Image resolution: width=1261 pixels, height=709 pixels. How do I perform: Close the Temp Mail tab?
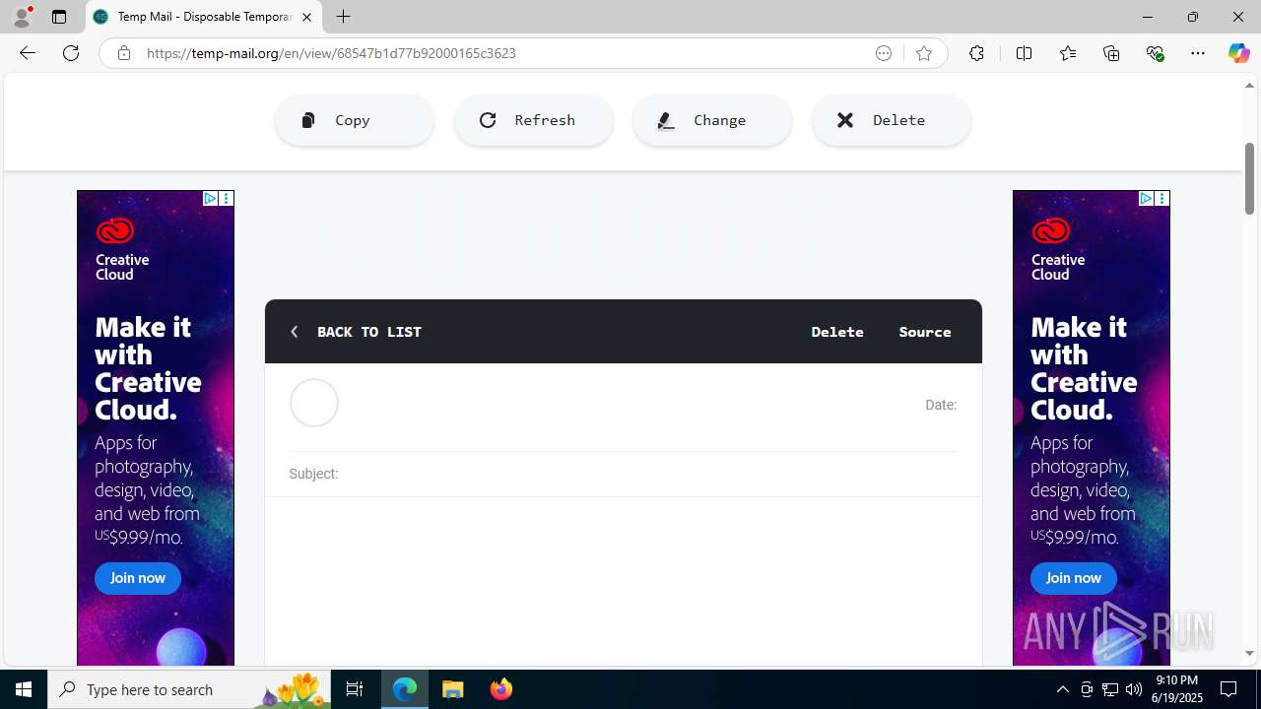click(306, 17)
